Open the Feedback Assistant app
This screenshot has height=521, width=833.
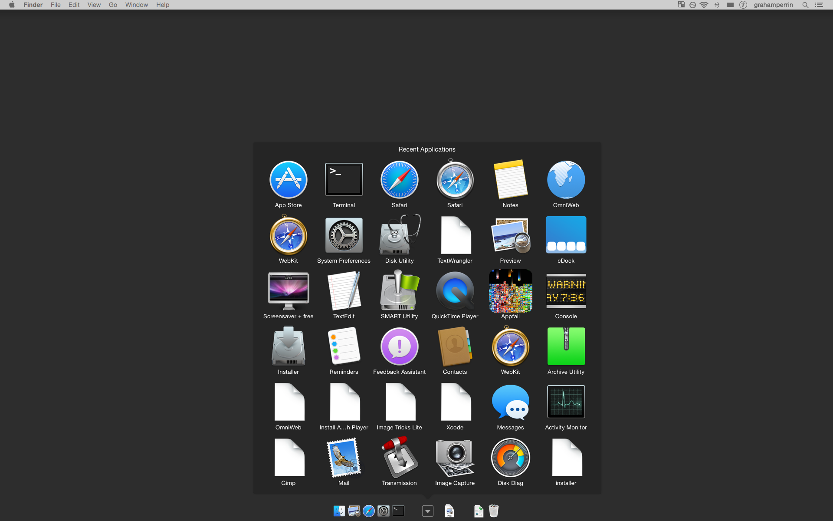399,346
